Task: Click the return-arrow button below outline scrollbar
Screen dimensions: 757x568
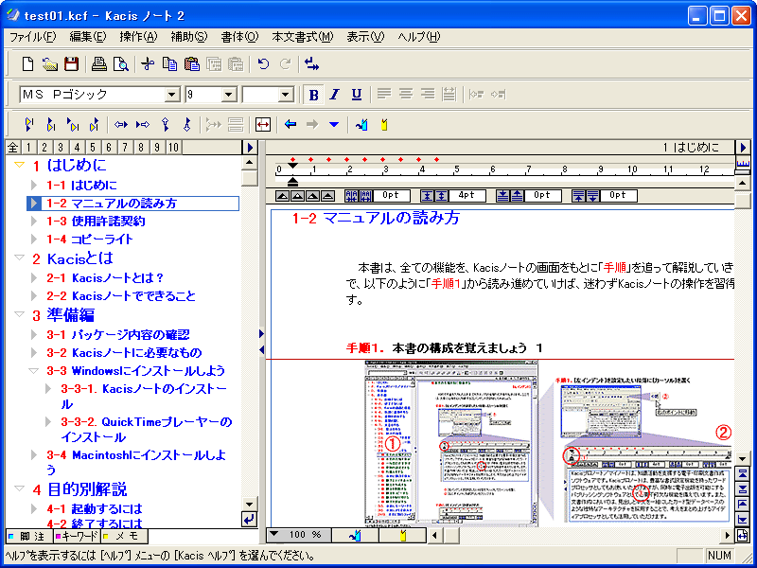Action: pos(249,520)
